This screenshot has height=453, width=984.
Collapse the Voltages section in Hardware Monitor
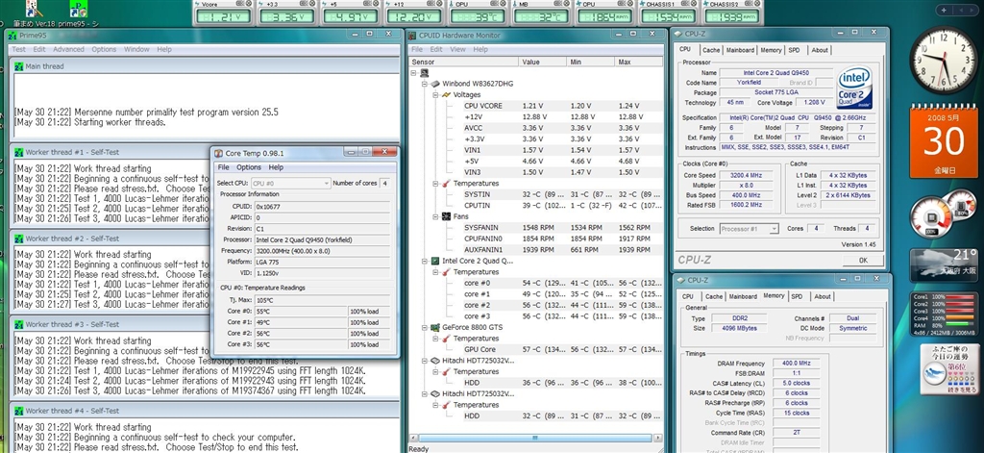(x=434, y=94)
